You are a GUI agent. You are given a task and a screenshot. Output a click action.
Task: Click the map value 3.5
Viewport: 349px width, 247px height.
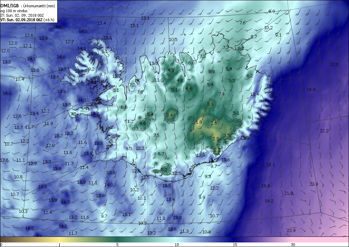(x=227, y=135)
